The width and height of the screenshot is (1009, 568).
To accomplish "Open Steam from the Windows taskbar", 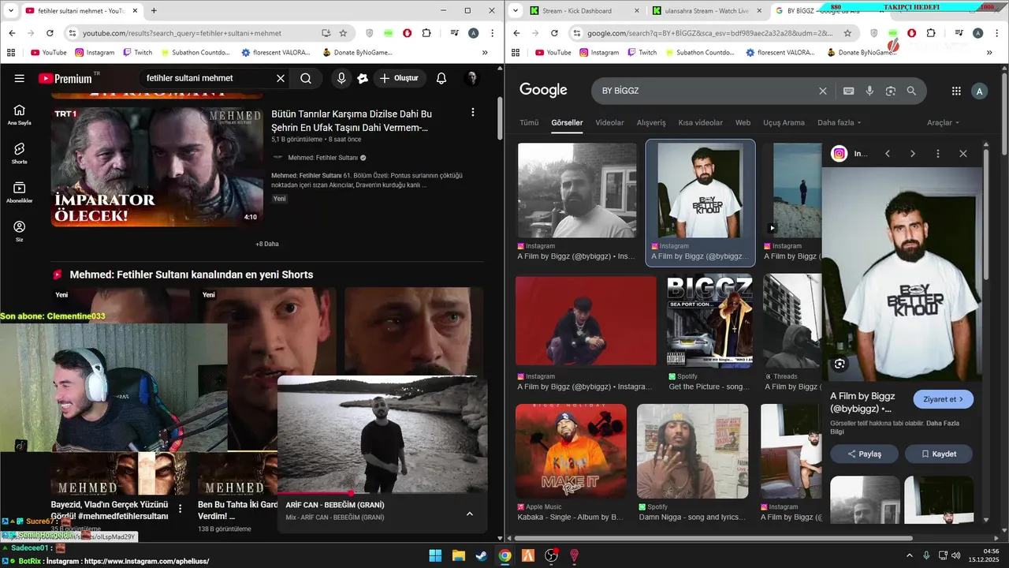I will pyautogui.click(x=481, y=555).
